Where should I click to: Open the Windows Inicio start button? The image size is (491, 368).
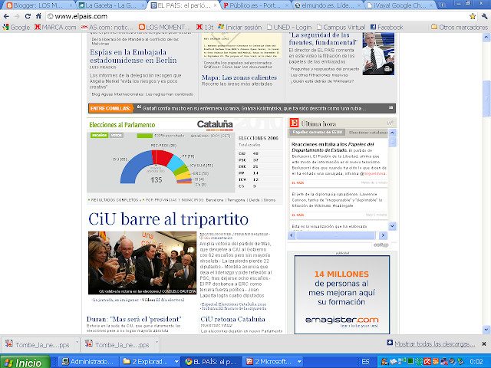pyautogui.click(x=25, y=362)
